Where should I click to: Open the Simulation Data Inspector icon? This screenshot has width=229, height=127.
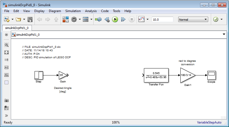tap(142, 19)
